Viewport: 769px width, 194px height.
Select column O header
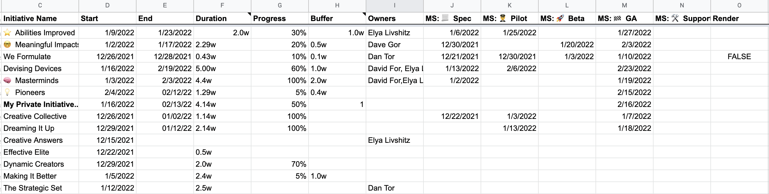point(739,5)
